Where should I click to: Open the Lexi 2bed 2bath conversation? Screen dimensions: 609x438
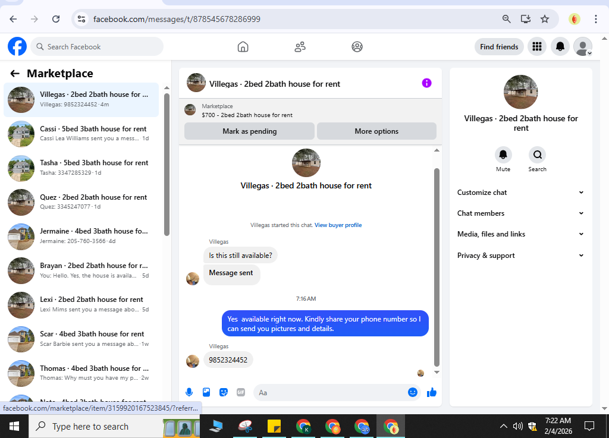(x=81, y=304)
